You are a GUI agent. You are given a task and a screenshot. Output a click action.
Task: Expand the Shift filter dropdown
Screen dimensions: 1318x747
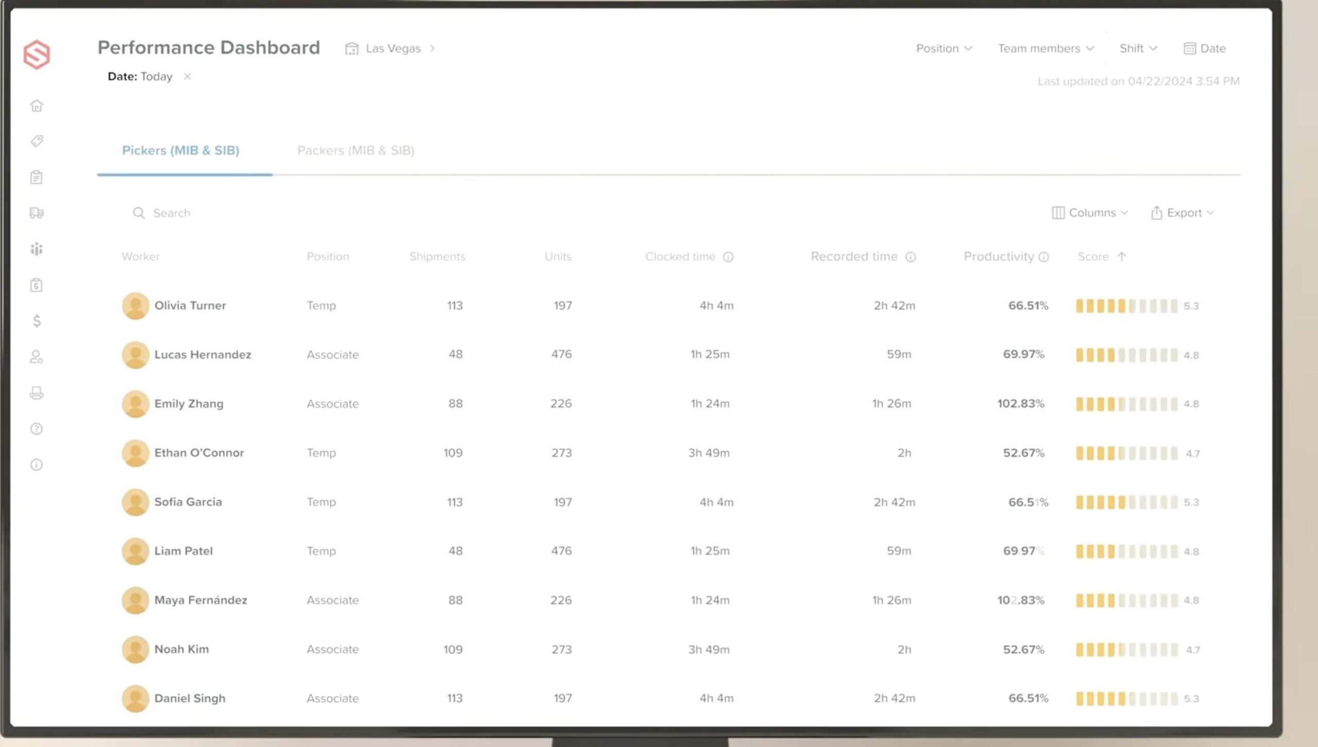click(1138, 48)
